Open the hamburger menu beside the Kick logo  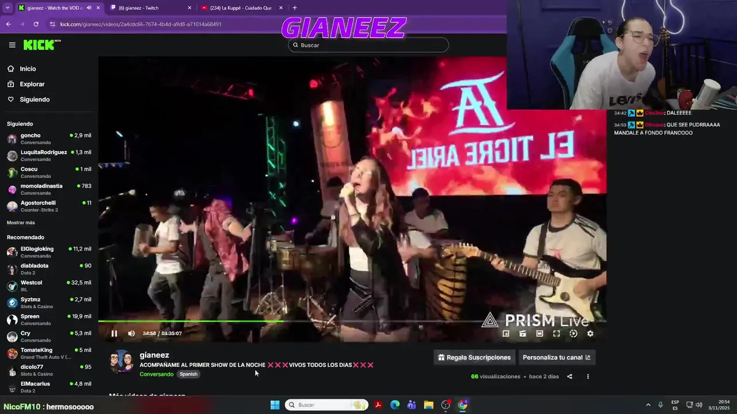click(x=12, y=45)
